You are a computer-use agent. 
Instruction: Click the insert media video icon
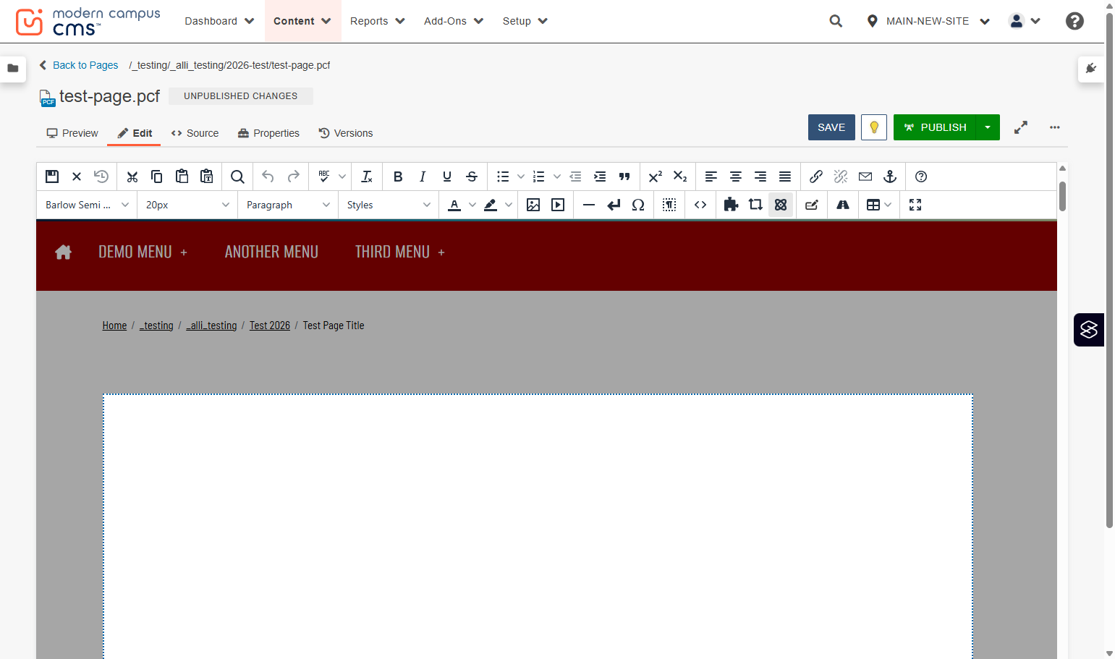[558, 205]
